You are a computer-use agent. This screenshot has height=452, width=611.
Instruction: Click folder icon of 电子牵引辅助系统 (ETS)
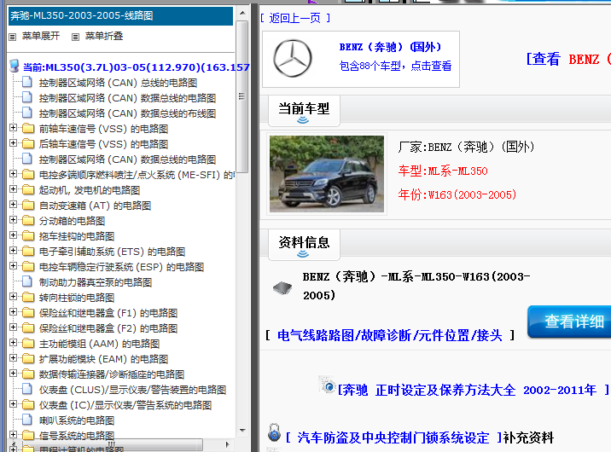pos(28,251)
